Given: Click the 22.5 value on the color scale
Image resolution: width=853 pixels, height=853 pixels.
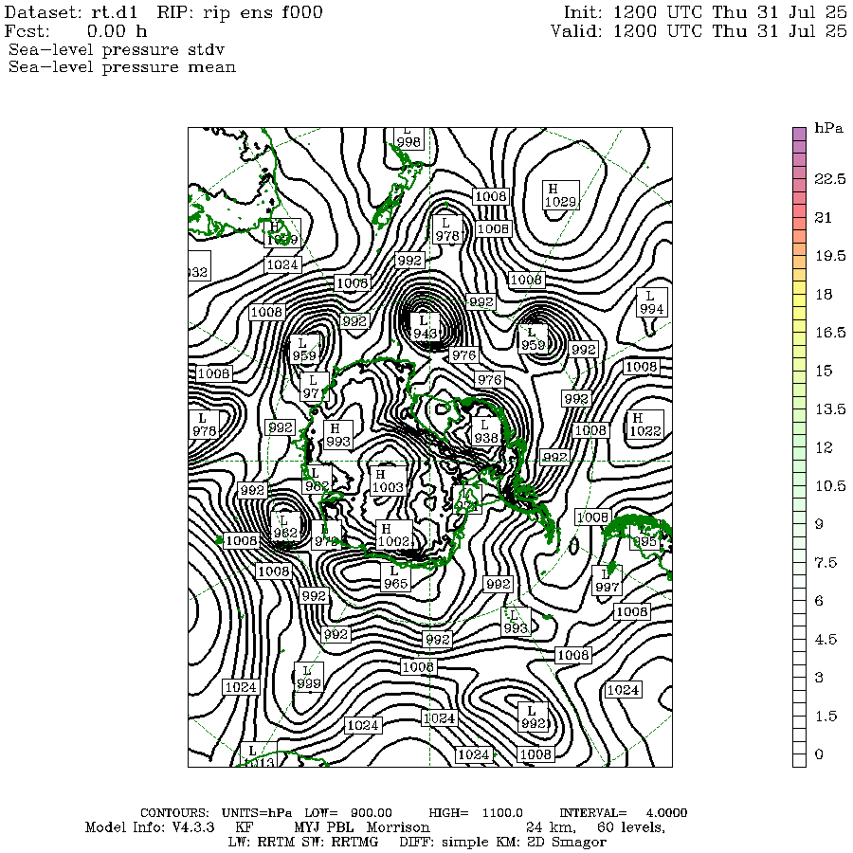Looking at the screenshot, I should 830,179.
